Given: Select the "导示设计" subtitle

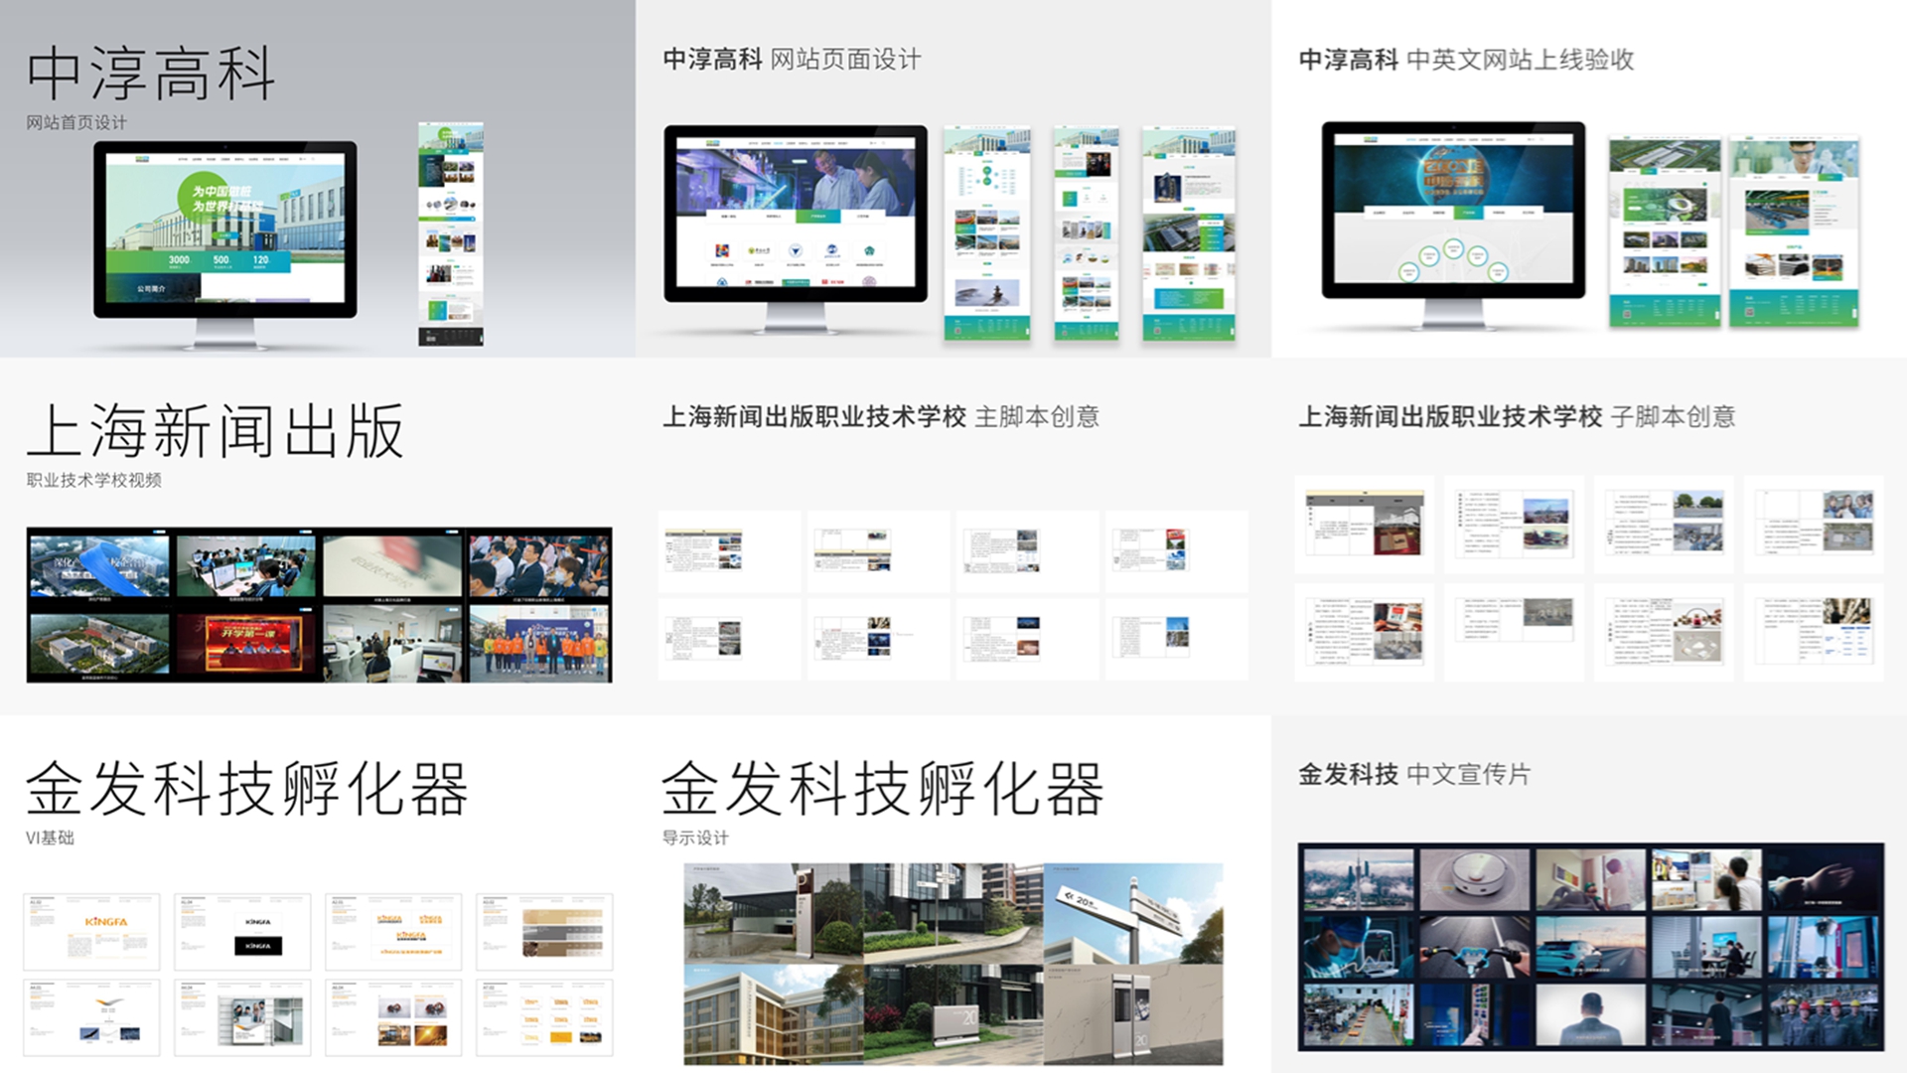Looking at the screenshot, I should coord(695,838).
